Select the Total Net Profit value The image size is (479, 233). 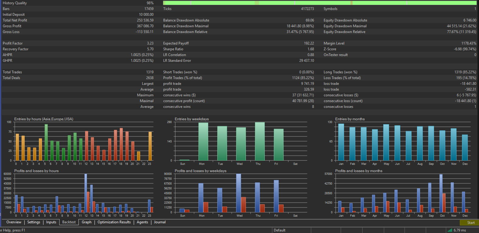point(145,20)
